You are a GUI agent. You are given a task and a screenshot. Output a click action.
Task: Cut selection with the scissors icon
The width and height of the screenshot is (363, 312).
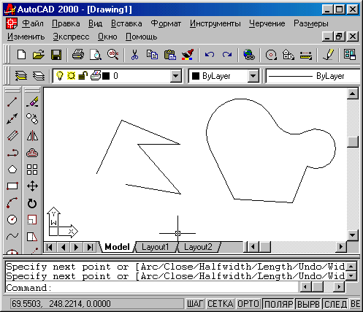(134, 55)
